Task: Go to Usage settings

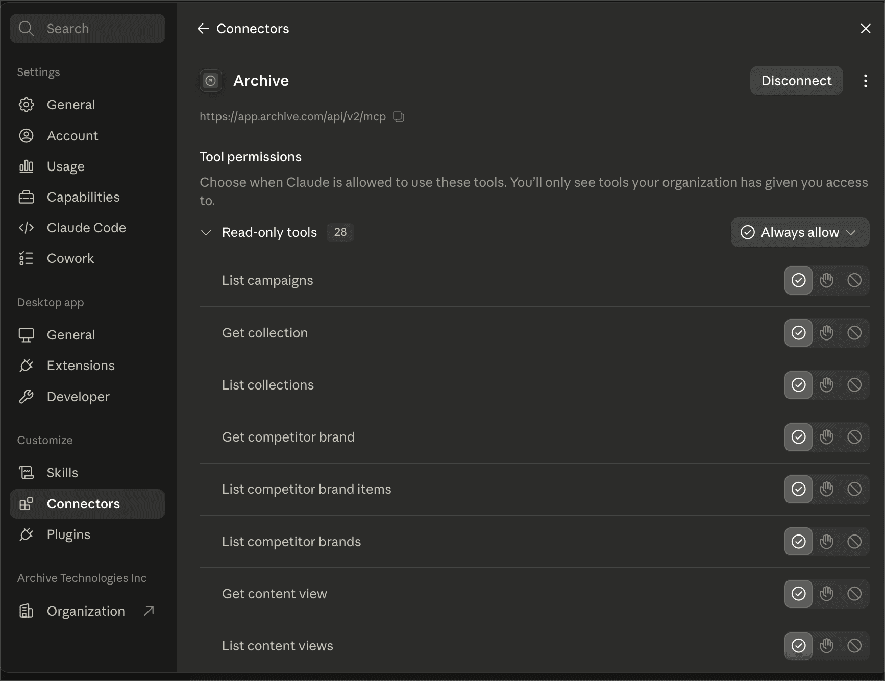Action: [x=87, y=166]
